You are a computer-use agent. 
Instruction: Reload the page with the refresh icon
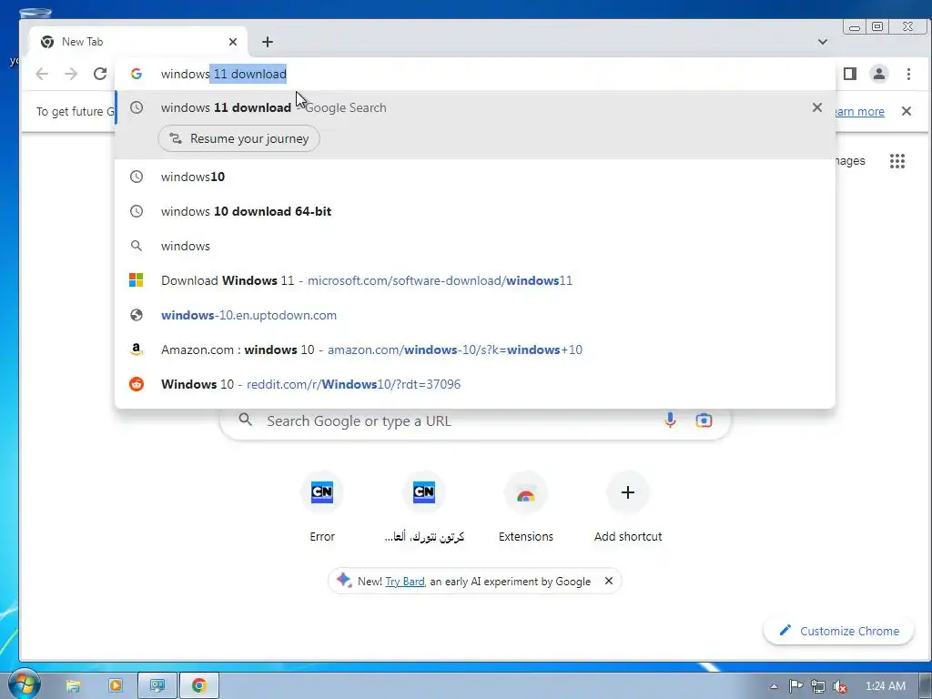(x=100, y=74)
